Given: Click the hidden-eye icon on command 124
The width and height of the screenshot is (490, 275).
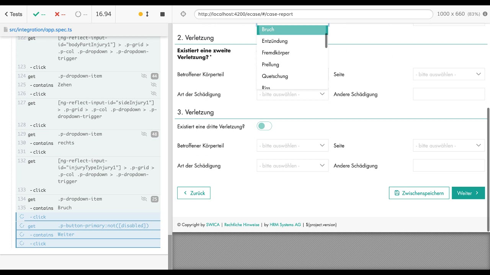Looking at the screenshot, I should 144,76.
